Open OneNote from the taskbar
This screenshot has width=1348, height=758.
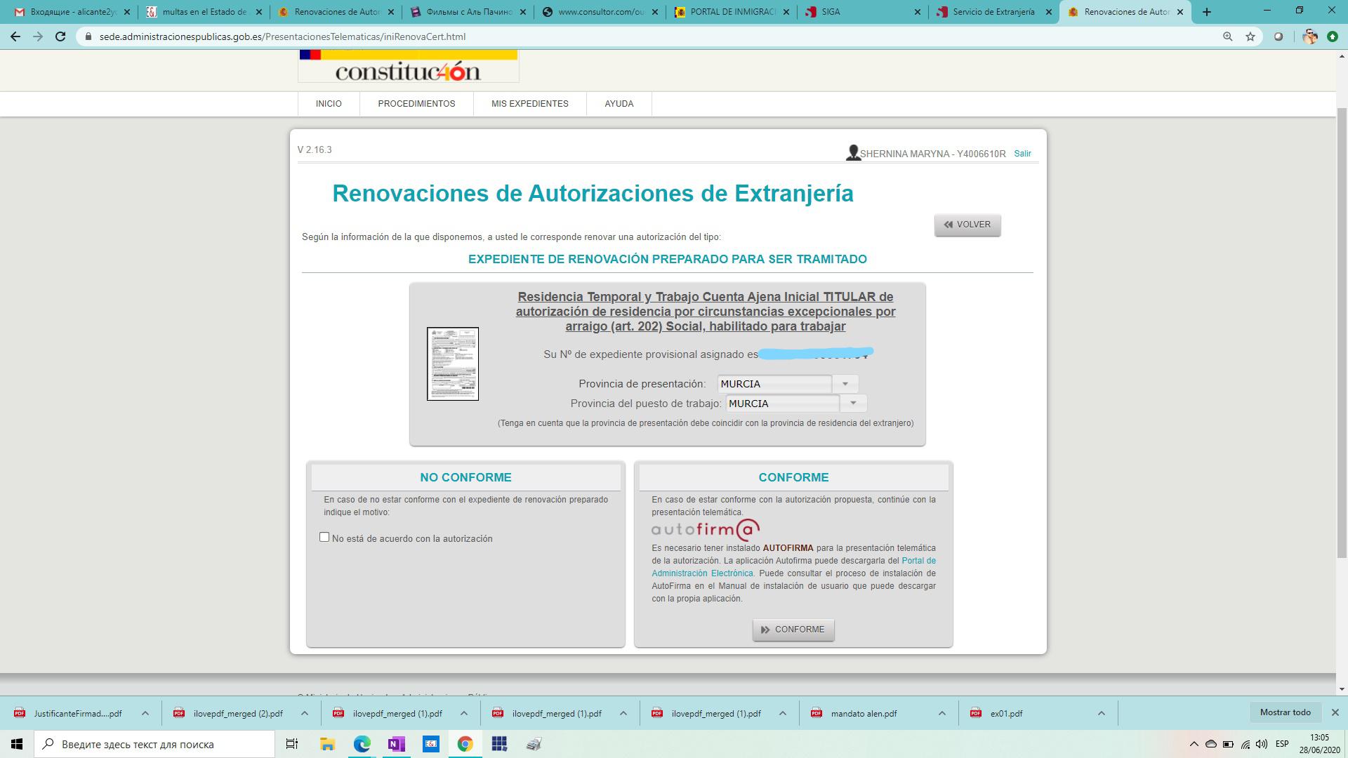click(396, 744)
